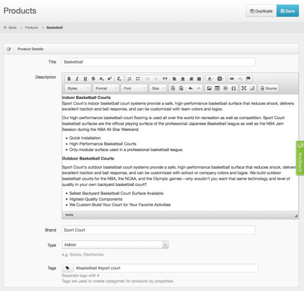Screen dimensions: 304x291
Task: Go to the Products breadcrumb
Action: (32, 28)
